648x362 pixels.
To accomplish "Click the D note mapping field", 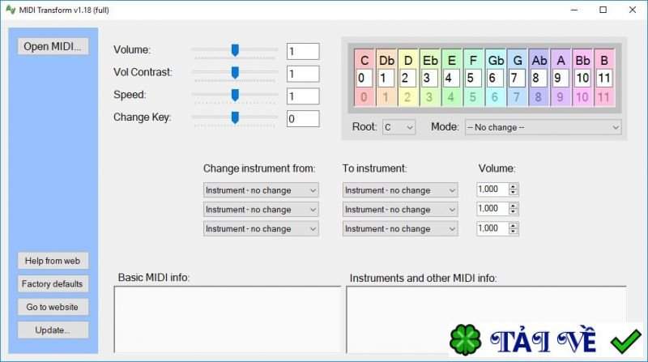I will point(408,78).
